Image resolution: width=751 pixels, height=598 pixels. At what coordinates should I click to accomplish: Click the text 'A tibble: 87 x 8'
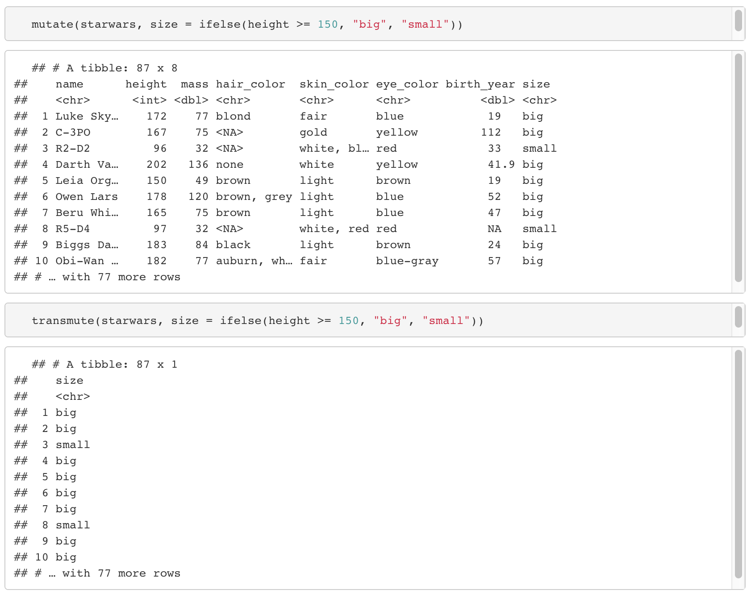[122, 68]
